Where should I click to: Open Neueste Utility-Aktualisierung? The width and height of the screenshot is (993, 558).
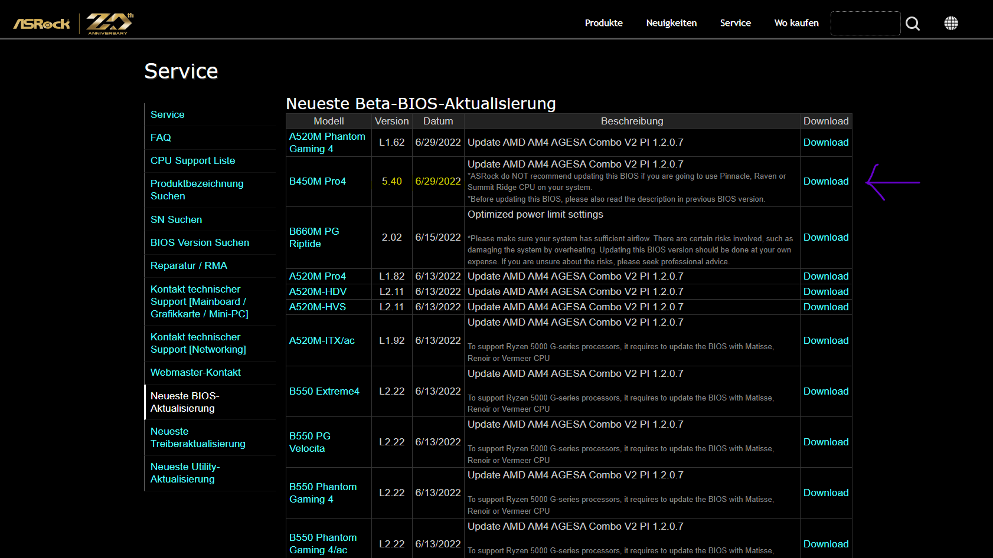185,473
